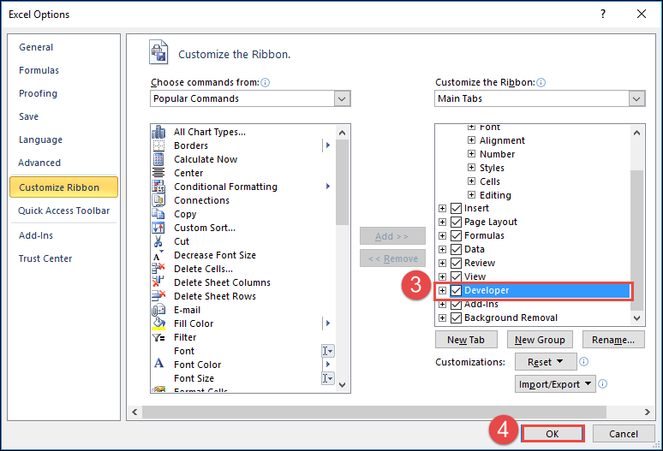Uncheck the Page Layout tab checkbox
This screenshot has width=663, height=451.
pyautogui.click(x=456, y=222)
